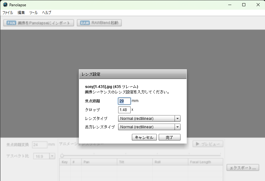Click the エクスポート button
The width and height of the screenshot is (265, 181).
[243, 168]
